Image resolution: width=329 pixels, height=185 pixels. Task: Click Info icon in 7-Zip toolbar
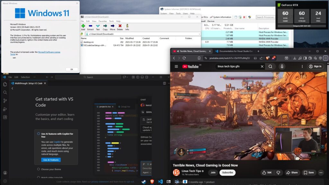[127, 26]
